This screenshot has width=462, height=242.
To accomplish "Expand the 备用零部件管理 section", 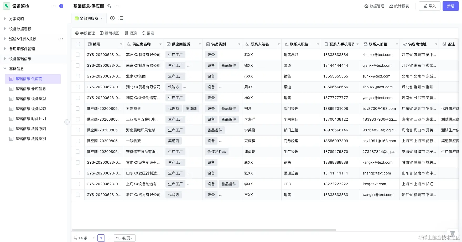I will tap(5, 49).
